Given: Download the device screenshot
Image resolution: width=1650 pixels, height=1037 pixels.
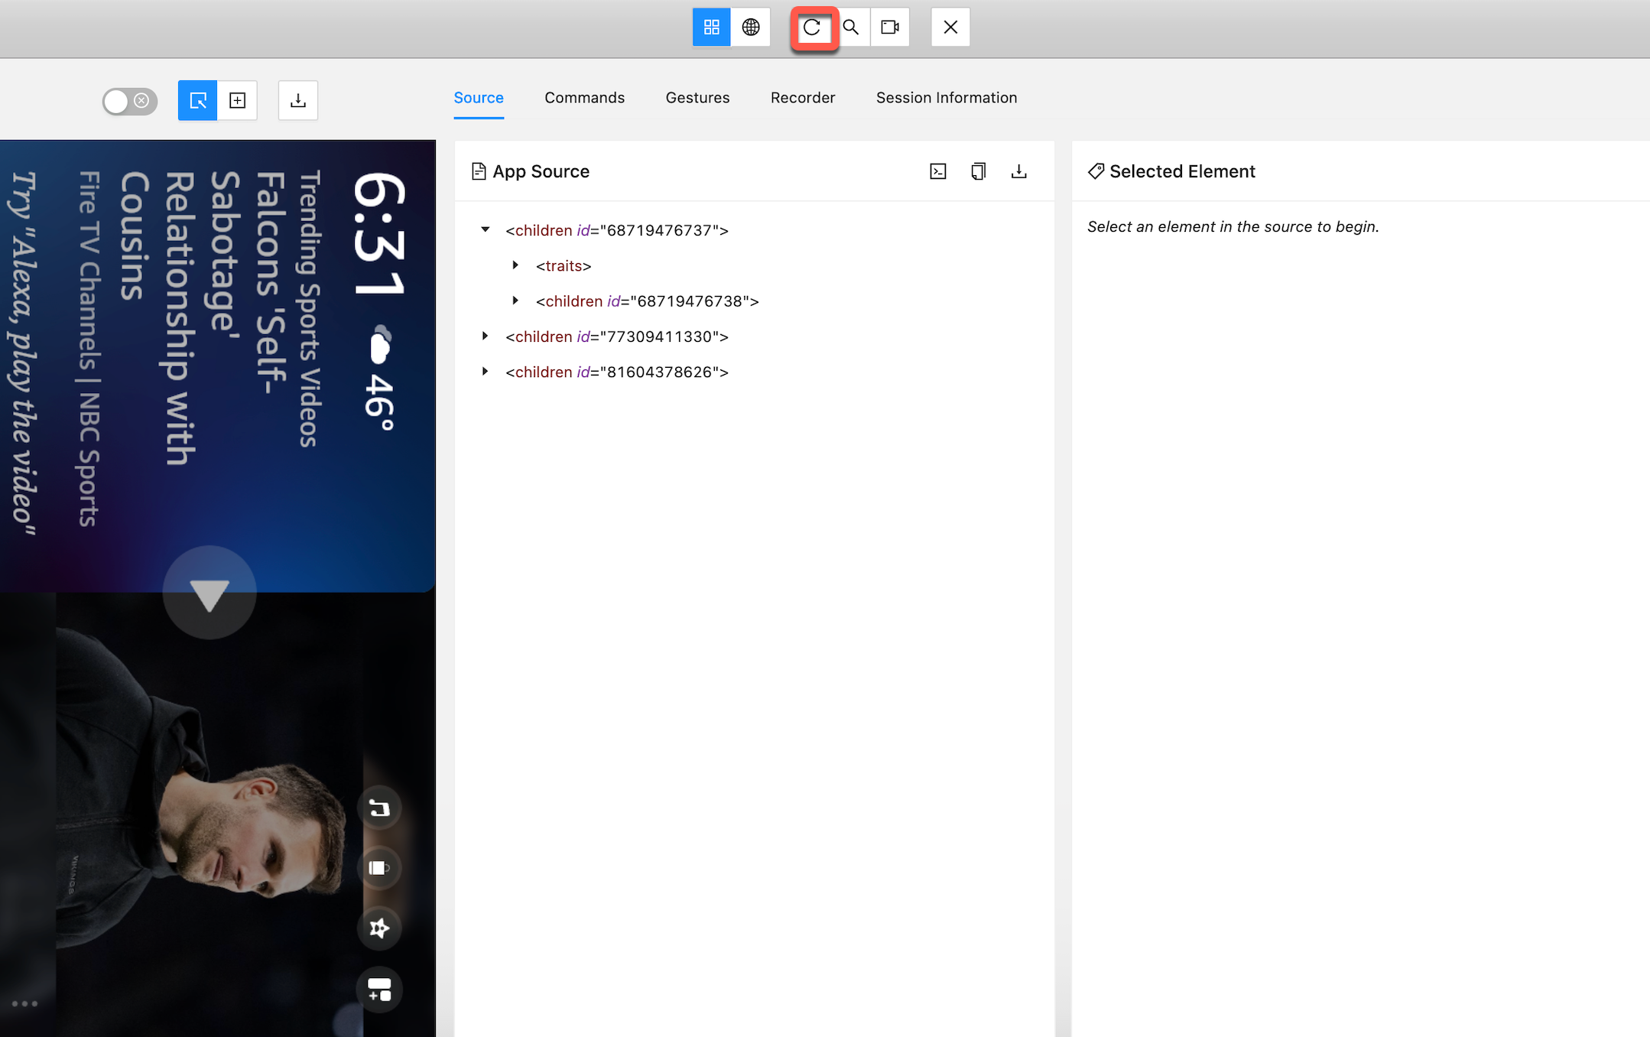Looking at the screenshot, I should point(298,100).
